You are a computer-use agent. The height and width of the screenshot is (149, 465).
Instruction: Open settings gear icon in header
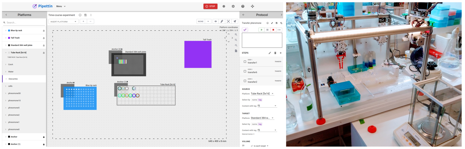click(x=233, y=6)
